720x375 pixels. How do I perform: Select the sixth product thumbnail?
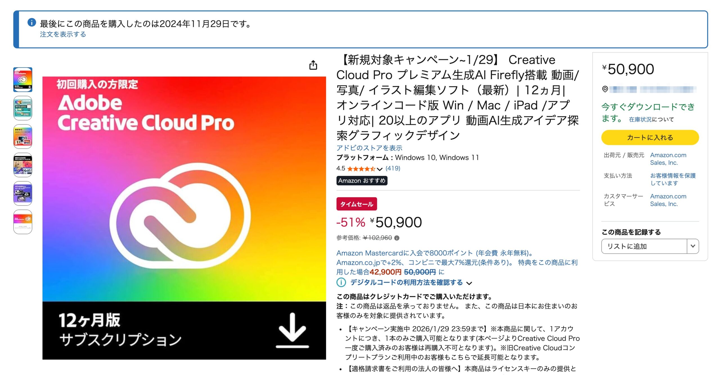click(x=23, y=222)
